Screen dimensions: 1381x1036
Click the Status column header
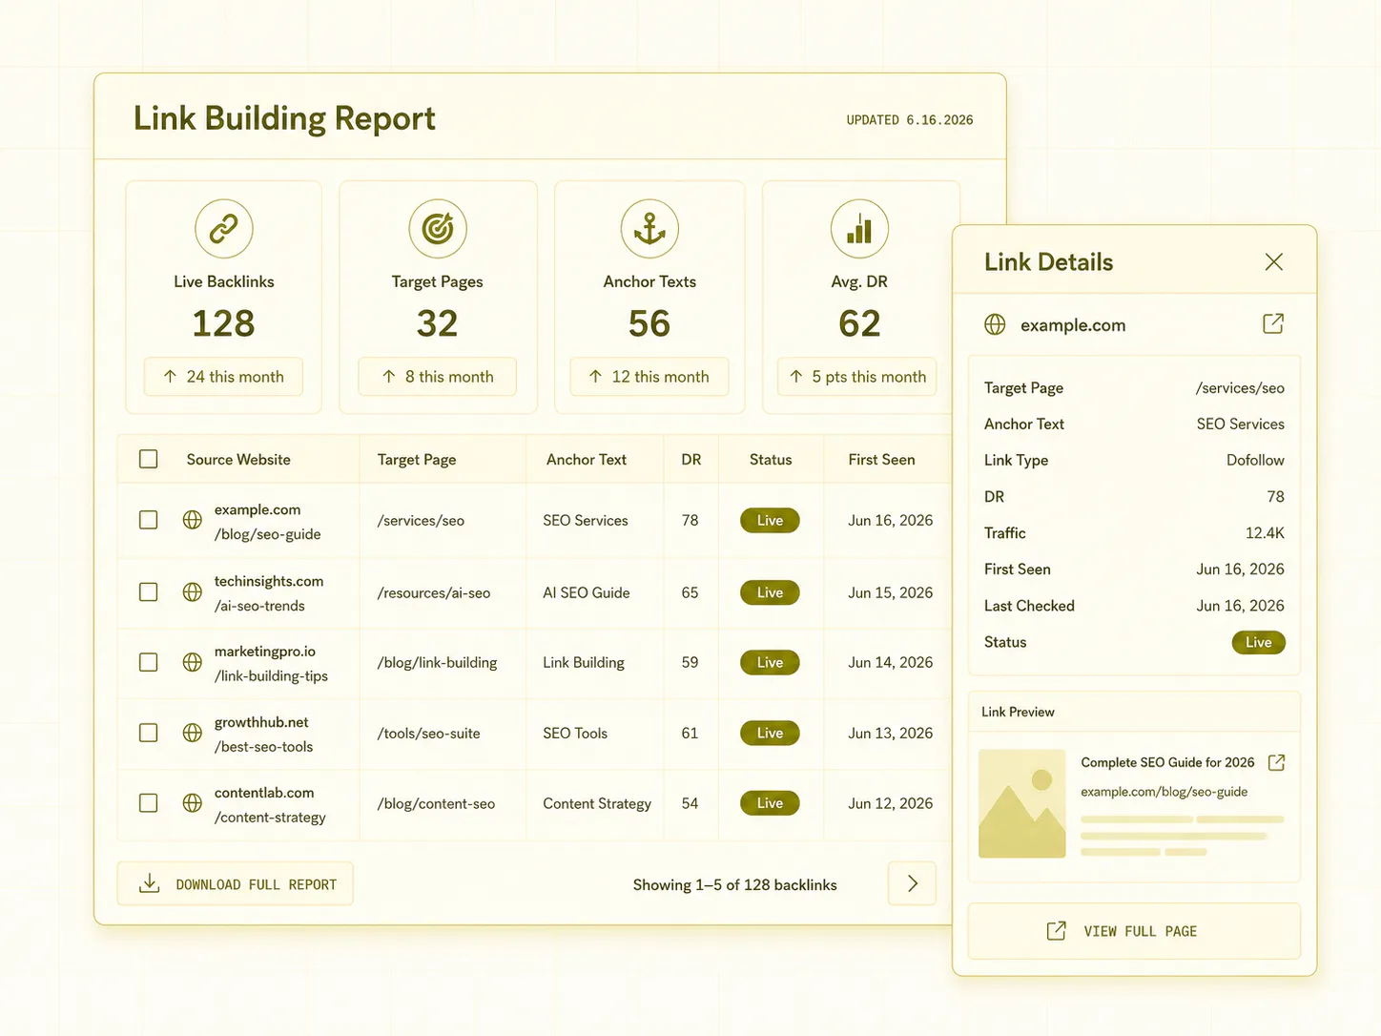coord(771,459)
